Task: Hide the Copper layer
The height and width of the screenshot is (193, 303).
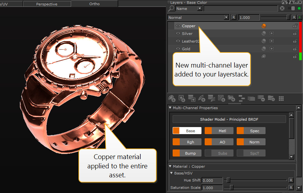Action: [x=178, y=26]
